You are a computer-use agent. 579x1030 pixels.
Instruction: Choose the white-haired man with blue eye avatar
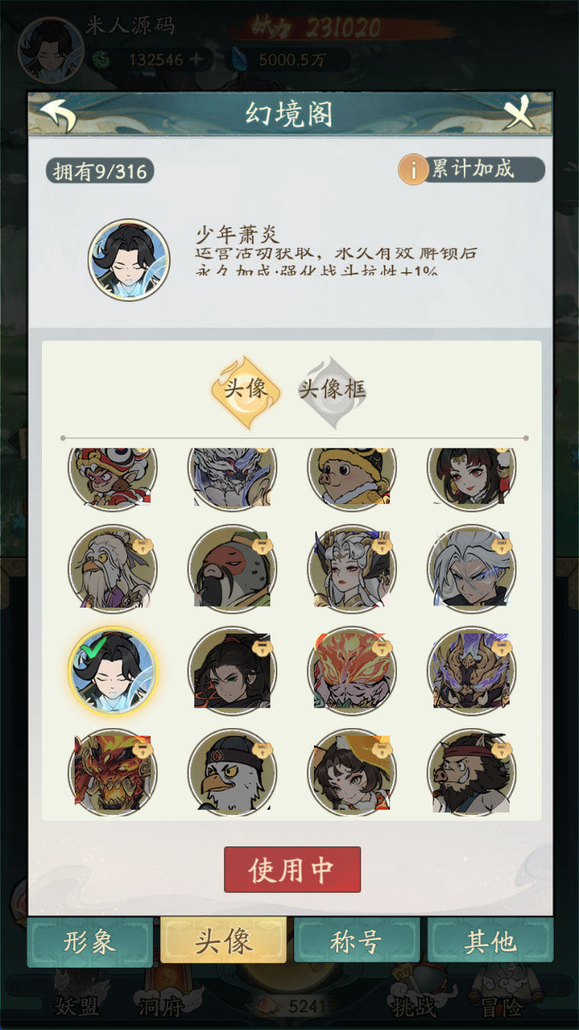pyautogui.click(x=472, y=568)
